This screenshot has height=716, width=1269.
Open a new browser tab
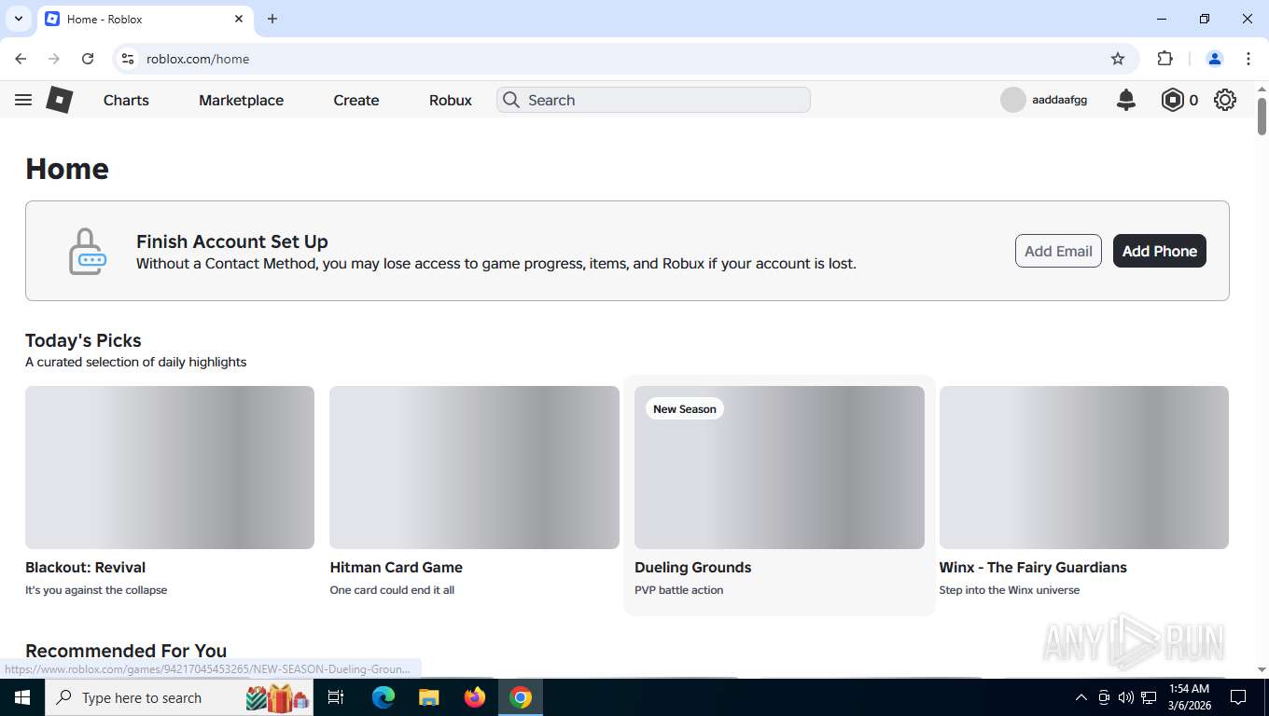coord(272,19)
